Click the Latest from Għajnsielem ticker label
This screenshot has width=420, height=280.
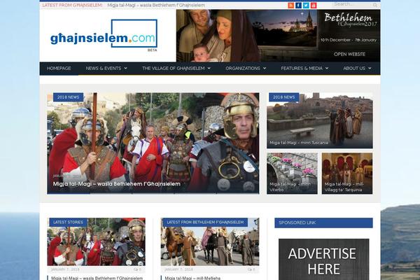(x=72, y=5)
